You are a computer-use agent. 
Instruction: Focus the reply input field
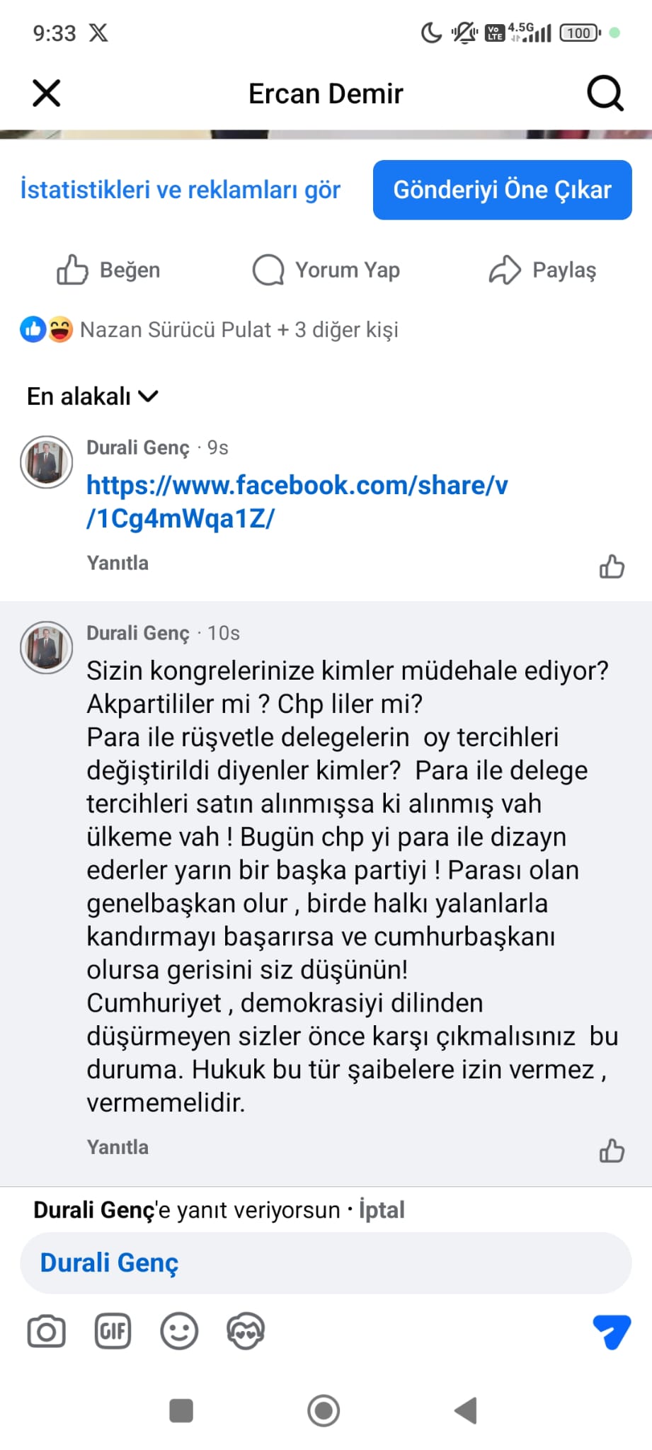click(326, 1262)
